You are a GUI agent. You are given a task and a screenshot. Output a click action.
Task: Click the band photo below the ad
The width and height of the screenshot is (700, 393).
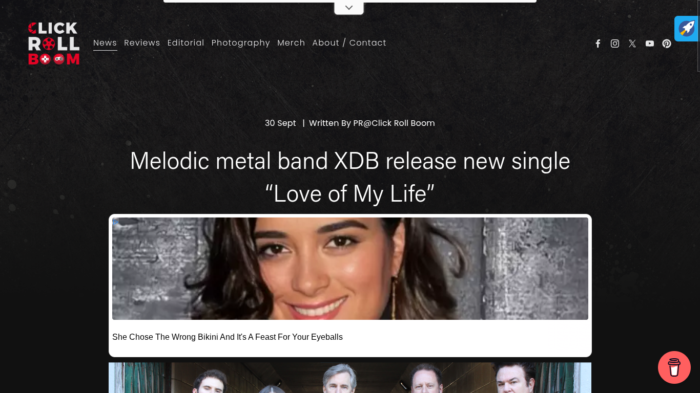pos(350,378)
